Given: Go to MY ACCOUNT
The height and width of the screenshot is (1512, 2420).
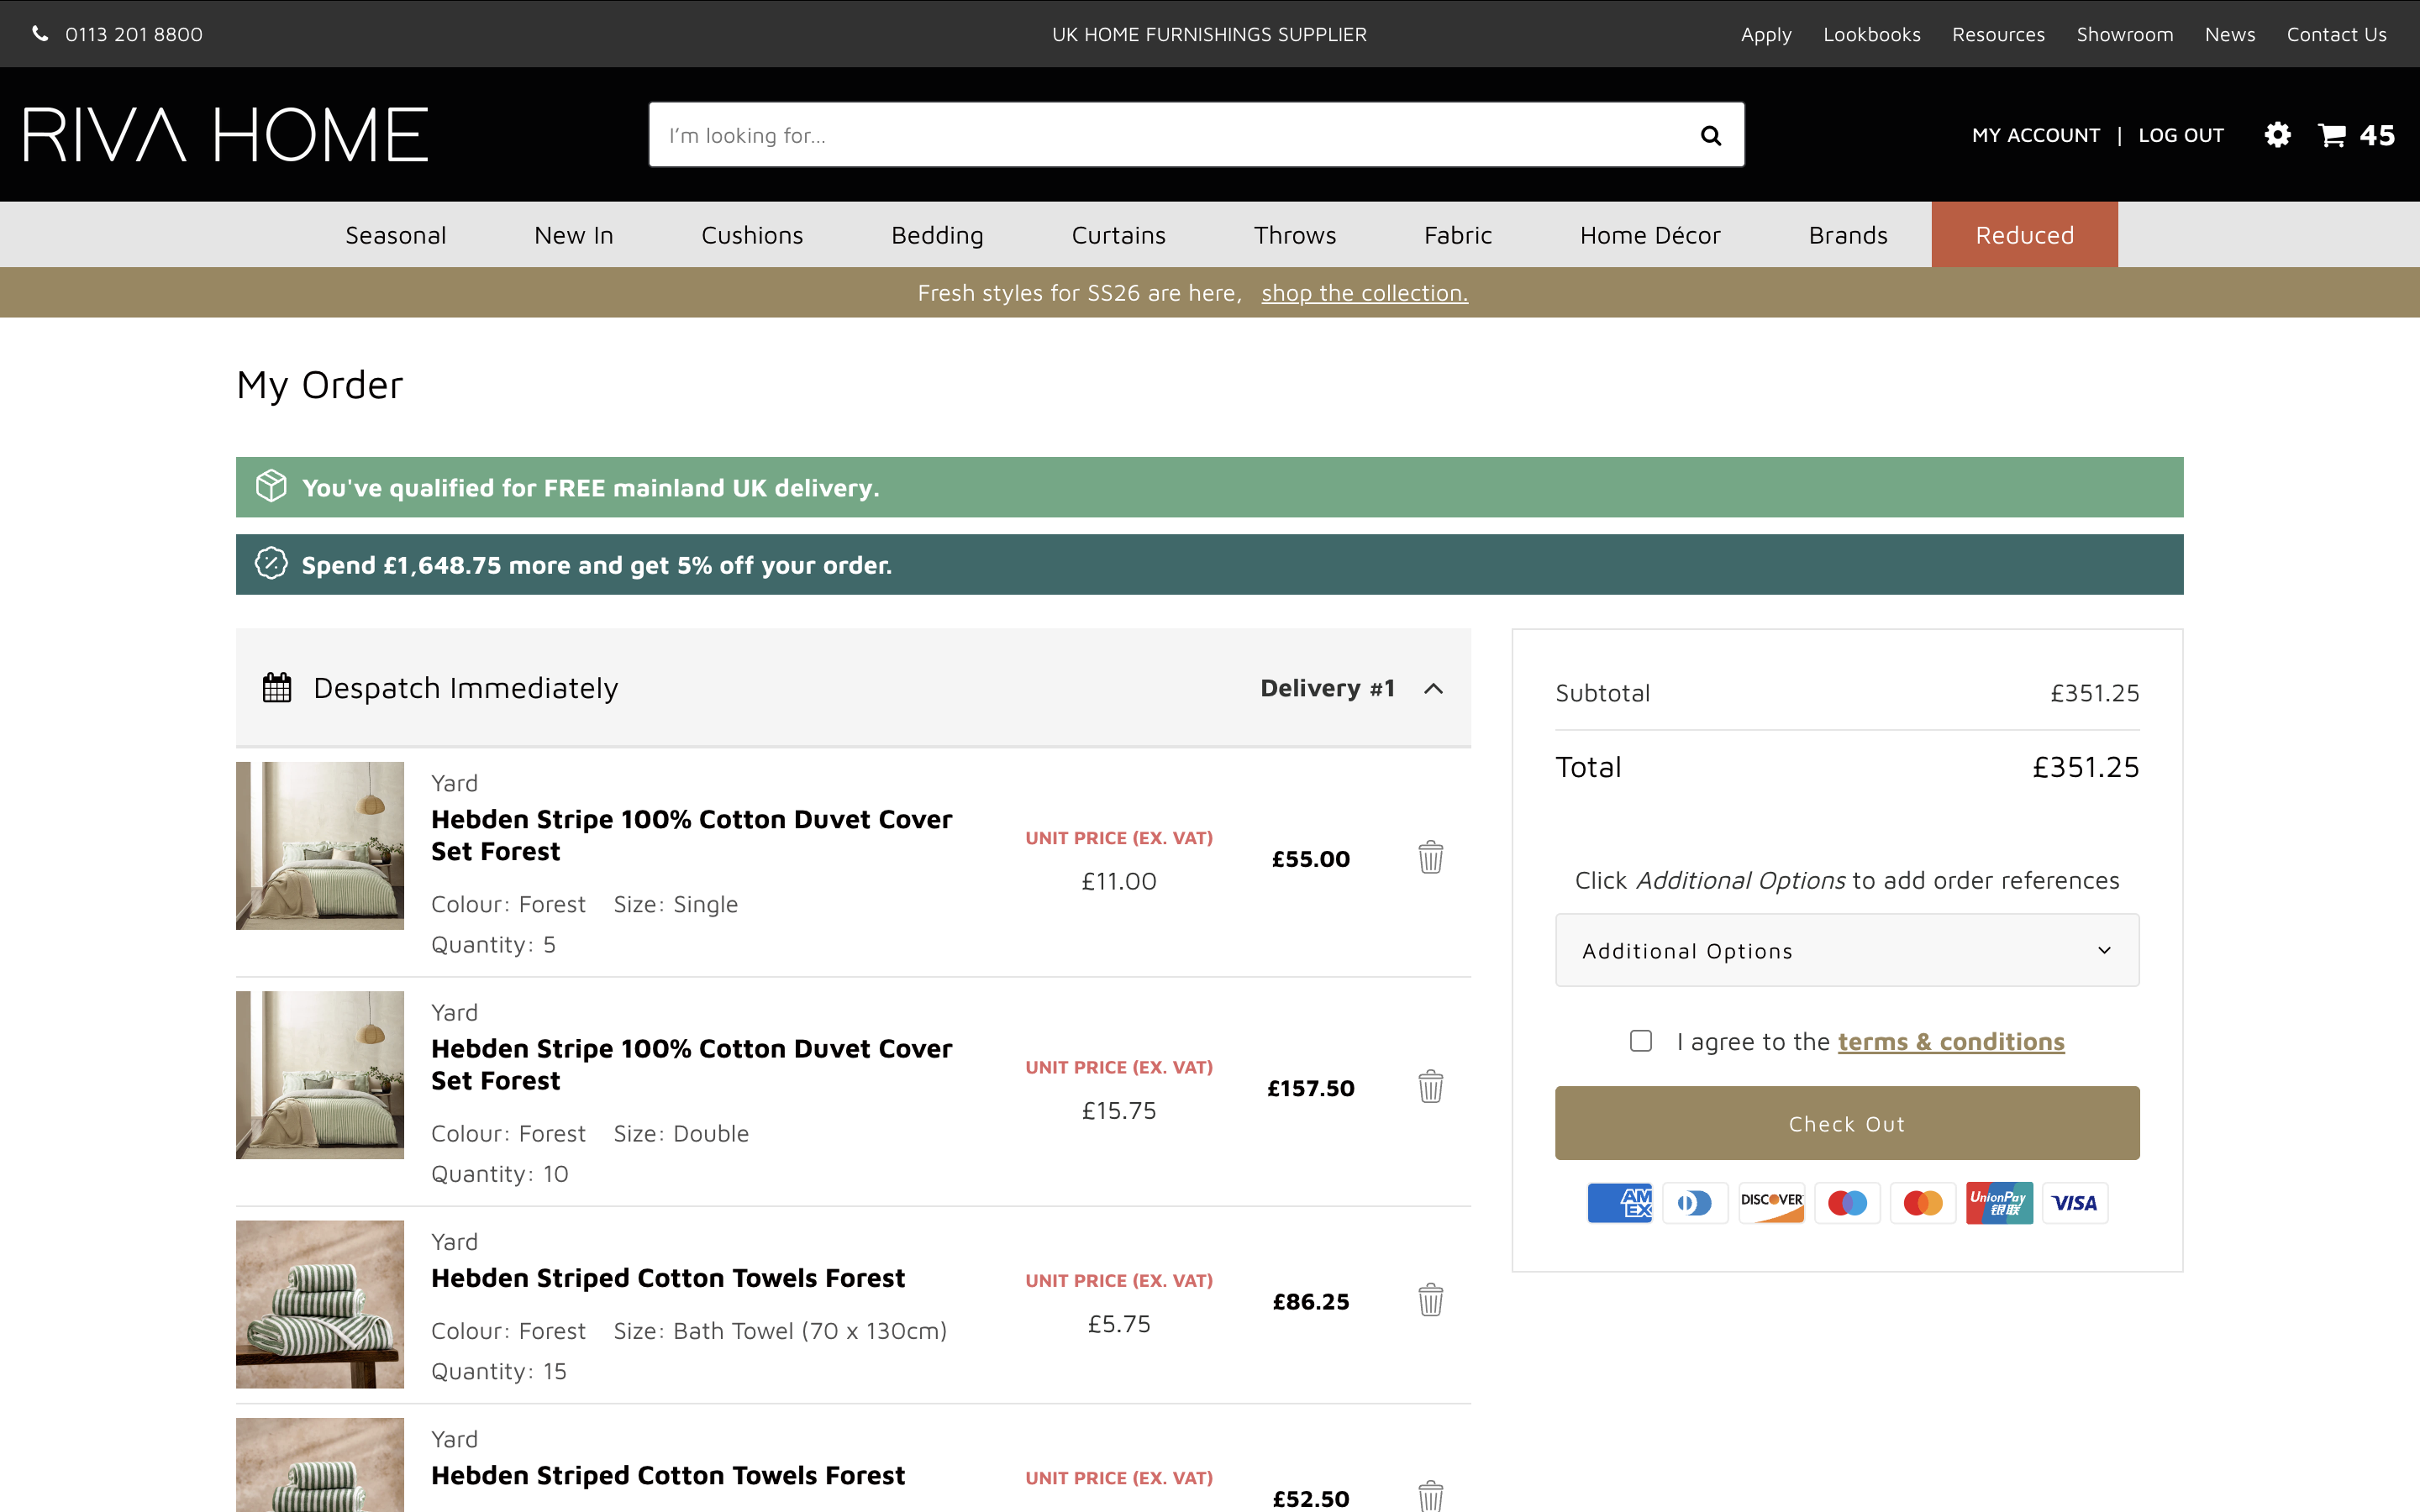Looking at the screenshot, I should click(x=2035, y=135).
